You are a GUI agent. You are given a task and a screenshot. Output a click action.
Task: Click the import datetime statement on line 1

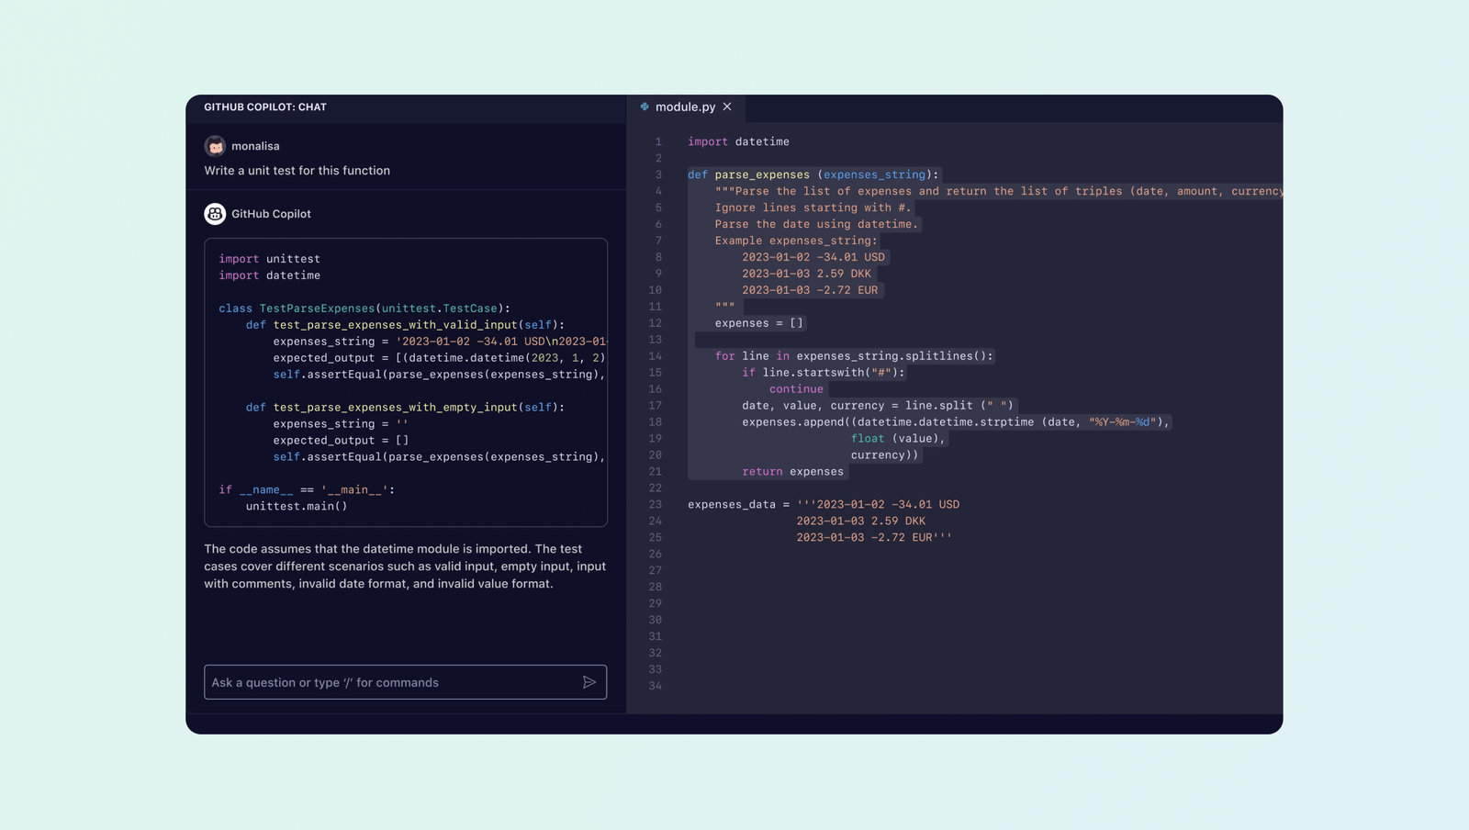[x=738, y=141]
